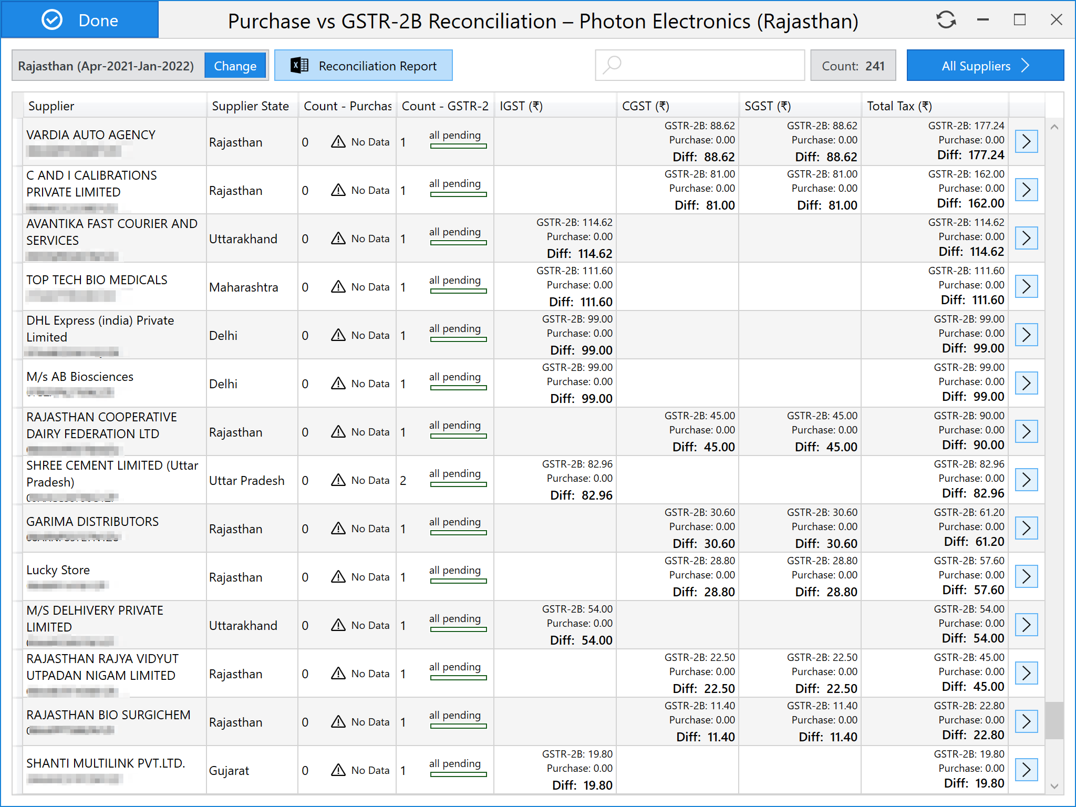
Task: Open details arrow for TOP TECH BIO MEDICALS
Action: pos(1026,286)
